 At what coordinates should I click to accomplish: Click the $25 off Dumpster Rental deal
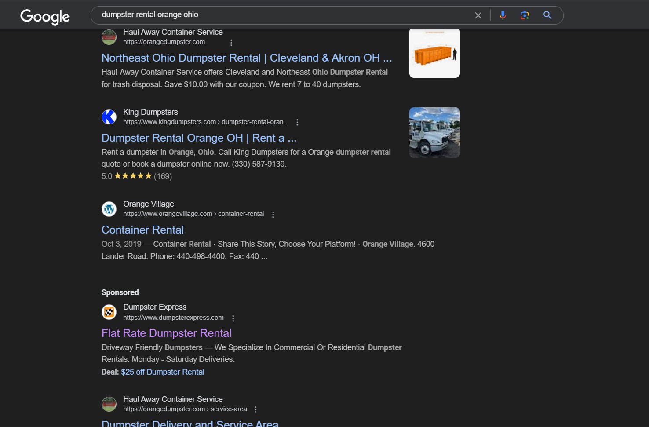coord(163,372)
